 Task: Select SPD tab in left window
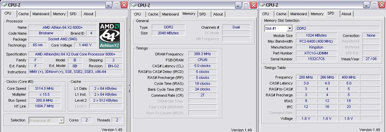pyautogui.click(x=73, y=14)
